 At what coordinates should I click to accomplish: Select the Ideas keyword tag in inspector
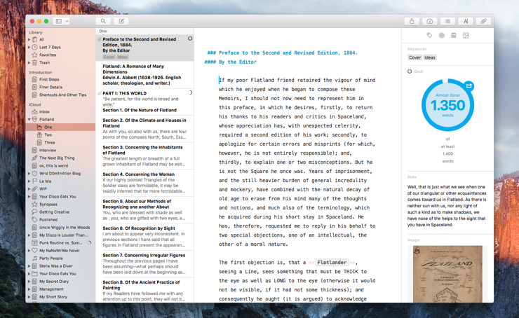430,57
